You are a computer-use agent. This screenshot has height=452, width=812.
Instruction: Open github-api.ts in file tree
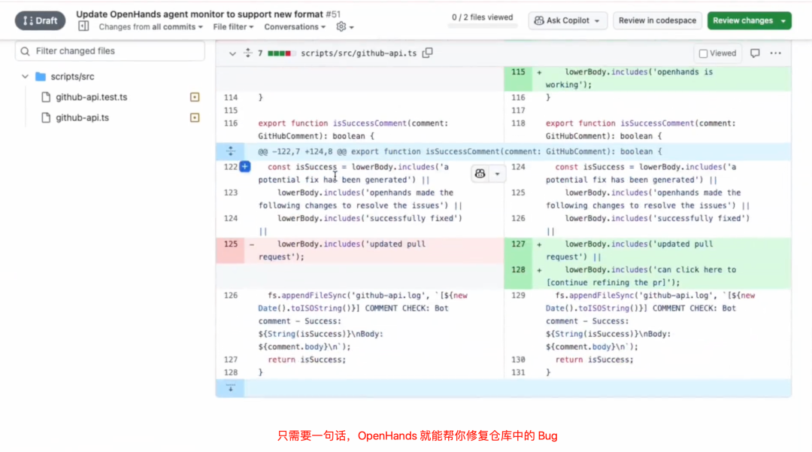83,118
